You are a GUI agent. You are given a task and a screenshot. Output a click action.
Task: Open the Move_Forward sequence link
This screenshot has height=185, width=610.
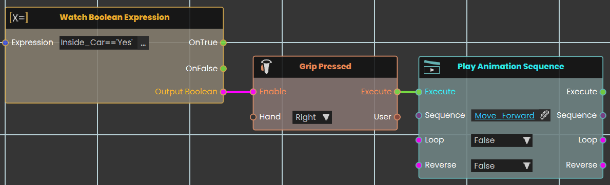505,115
